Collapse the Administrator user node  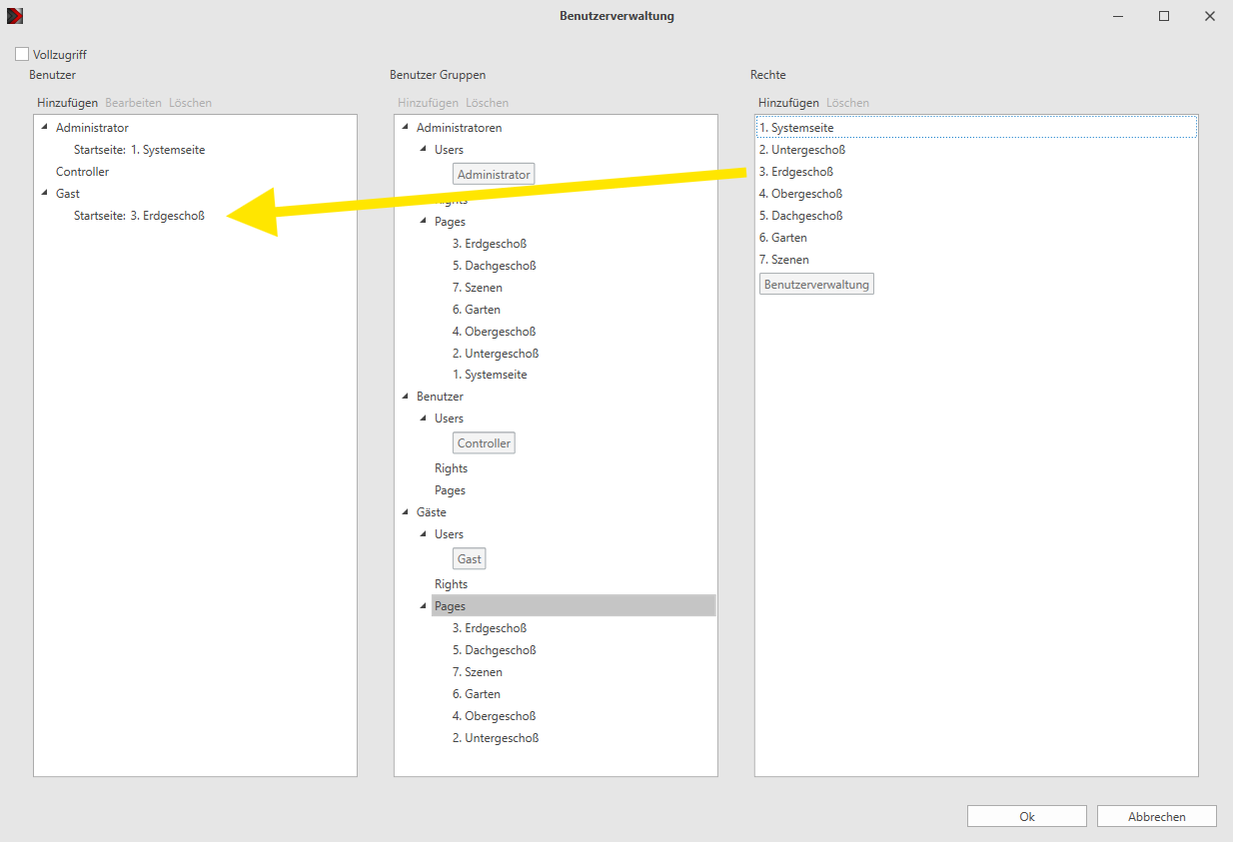pos(44,127)
